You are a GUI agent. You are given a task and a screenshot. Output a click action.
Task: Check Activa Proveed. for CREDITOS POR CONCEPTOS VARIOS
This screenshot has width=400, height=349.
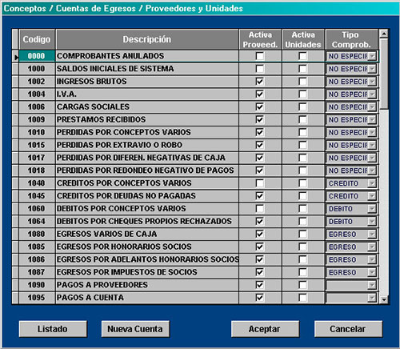pyautogui.click(x=260, y=183)
